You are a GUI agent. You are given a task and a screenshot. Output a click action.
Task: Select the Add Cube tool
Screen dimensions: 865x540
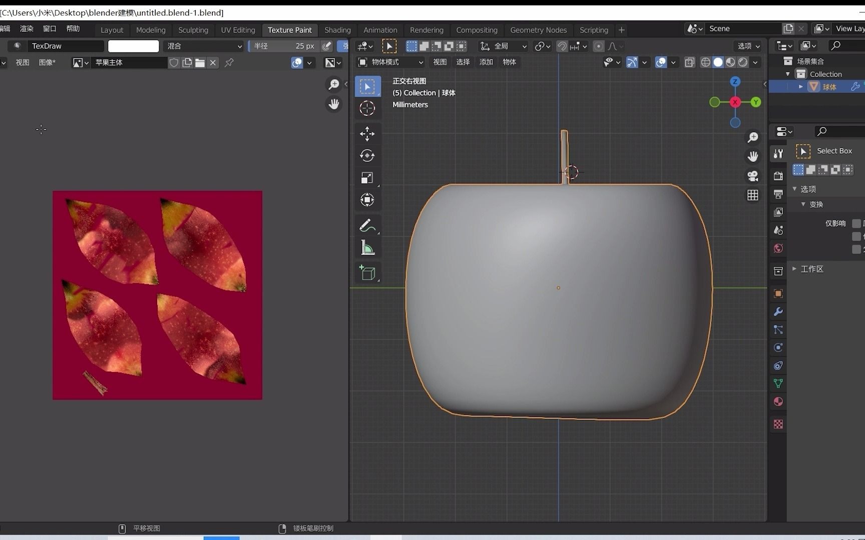pos(367,273)
